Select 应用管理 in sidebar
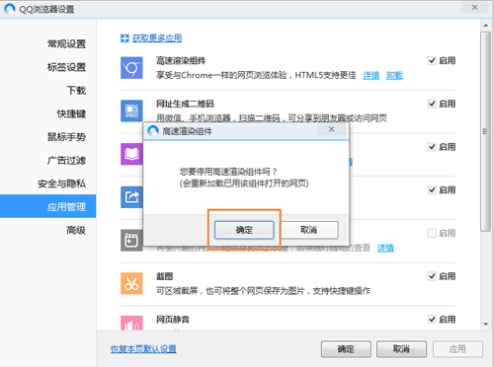 tap(48, 206)
